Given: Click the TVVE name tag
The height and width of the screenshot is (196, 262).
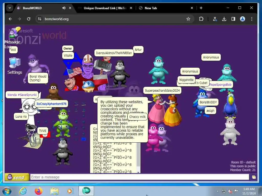Looking at the screenshot, I should click(x=43, y=131).
